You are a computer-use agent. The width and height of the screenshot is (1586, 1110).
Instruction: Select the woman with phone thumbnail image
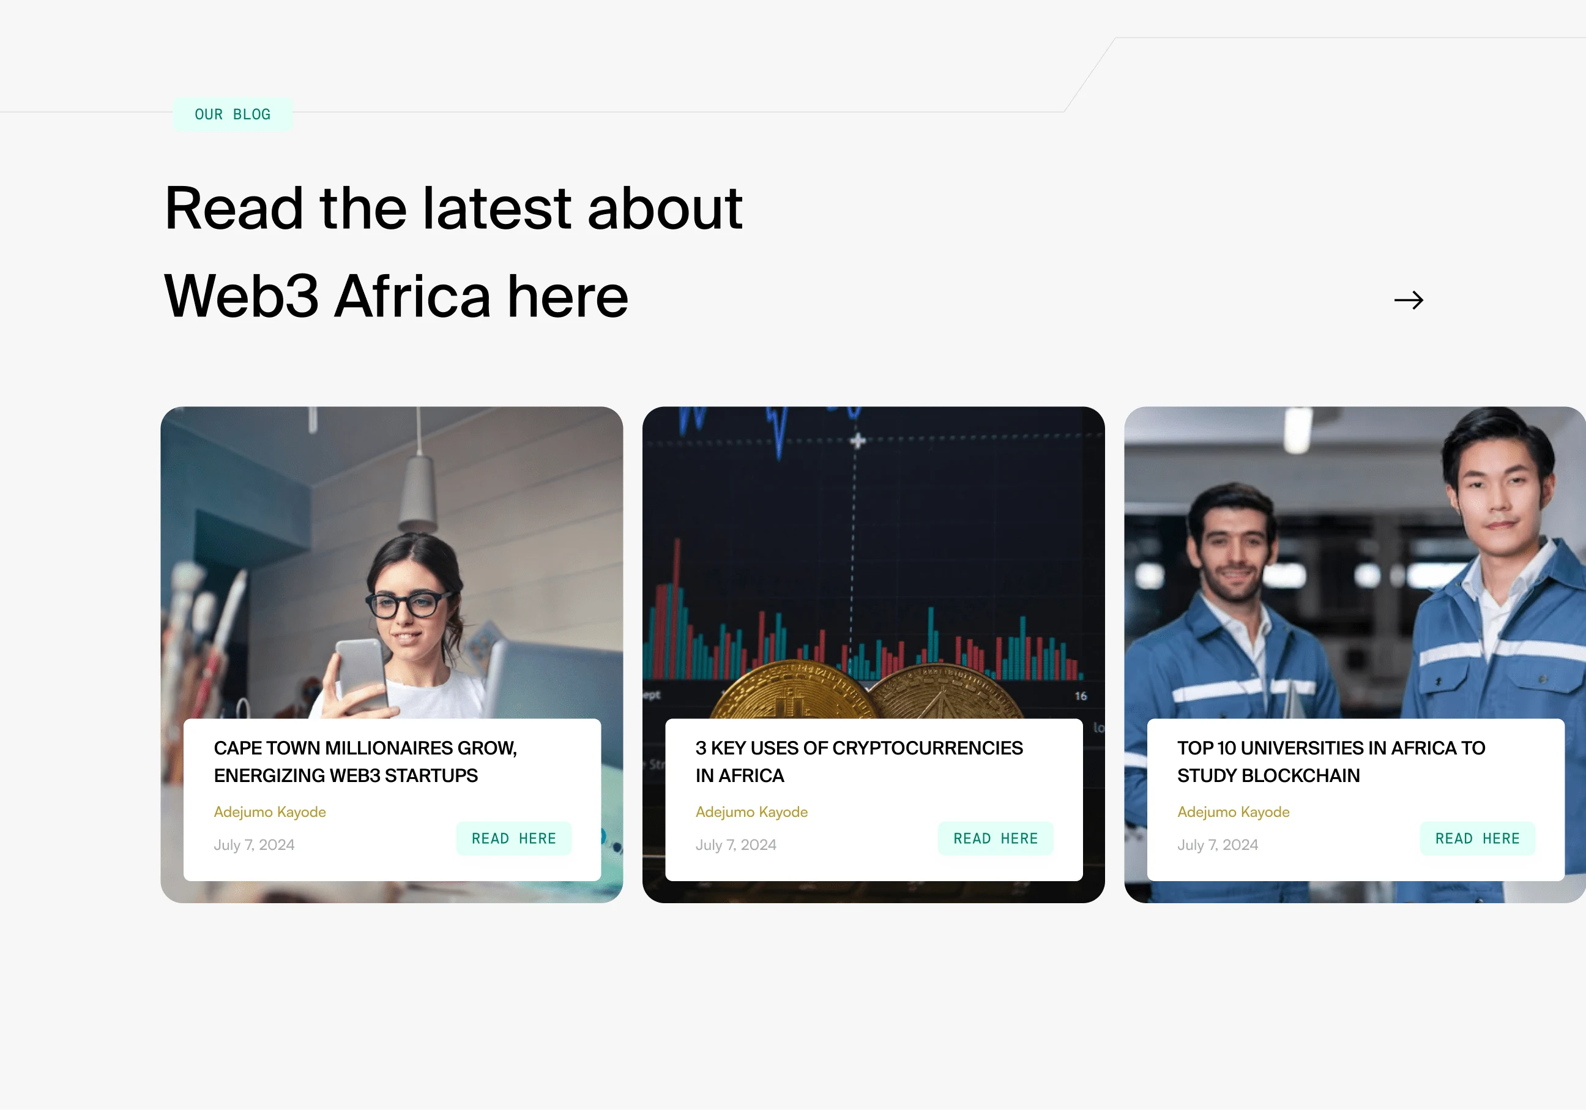pos(392,562)
